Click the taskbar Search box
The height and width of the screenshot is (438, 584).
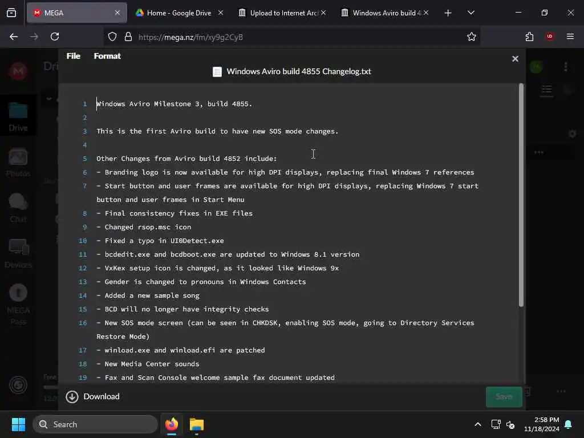95,424
